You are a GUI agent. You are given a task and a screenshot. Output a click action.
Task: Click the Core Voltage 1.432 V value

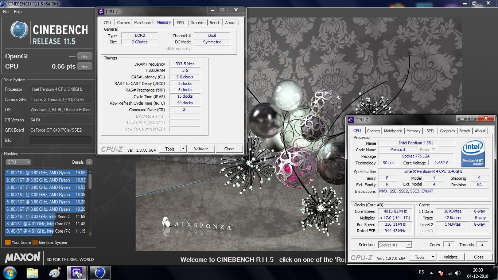441,163
